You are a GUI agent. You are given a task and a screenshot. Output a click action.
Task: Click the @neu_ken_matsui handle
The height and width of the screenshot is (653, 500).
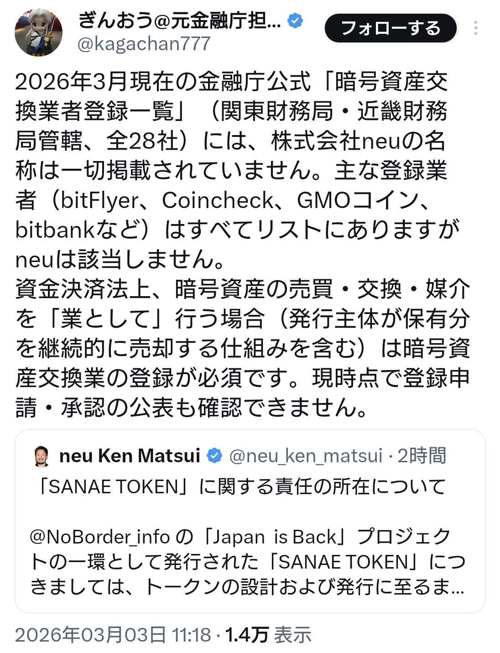[305, 456]
